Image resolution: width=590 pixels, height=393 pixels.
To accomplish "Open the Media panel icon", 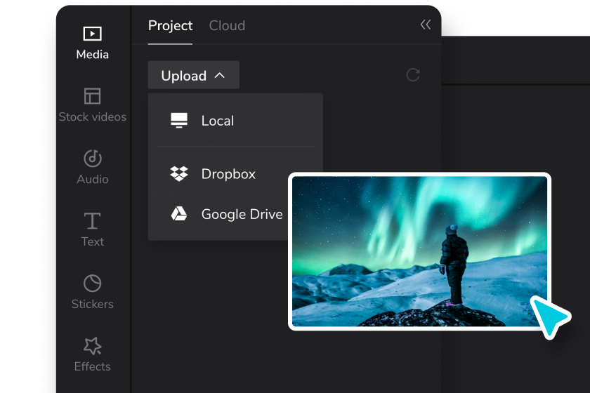I will 92,34.
